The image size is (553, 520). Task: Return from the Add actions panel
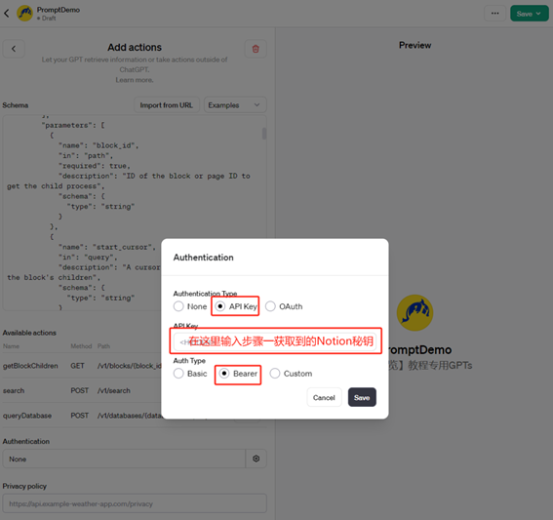(x=14, y=49)
